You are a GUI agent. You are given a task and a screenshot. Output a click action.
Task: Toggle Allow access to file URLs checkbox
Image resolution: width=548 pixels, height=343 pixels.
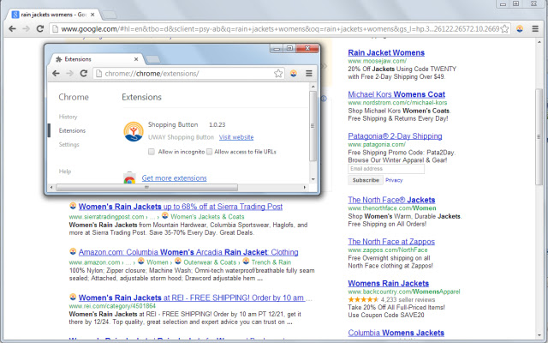(x=209, y=152)
